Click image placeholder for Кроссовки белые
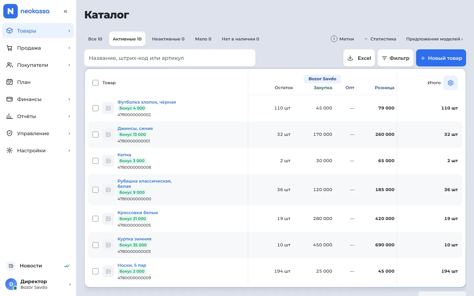 click(108, 219)
